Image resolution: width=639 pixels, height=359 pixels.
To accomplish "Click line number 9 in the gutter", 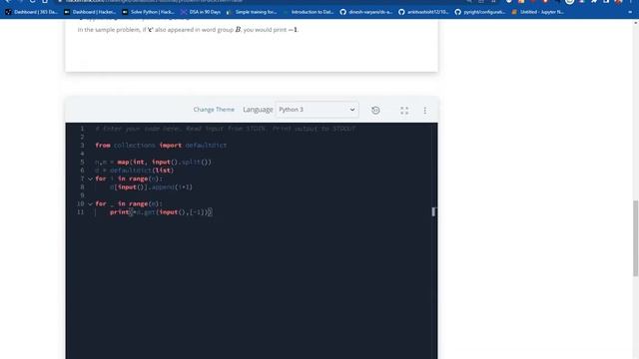I will pos(82,195).
